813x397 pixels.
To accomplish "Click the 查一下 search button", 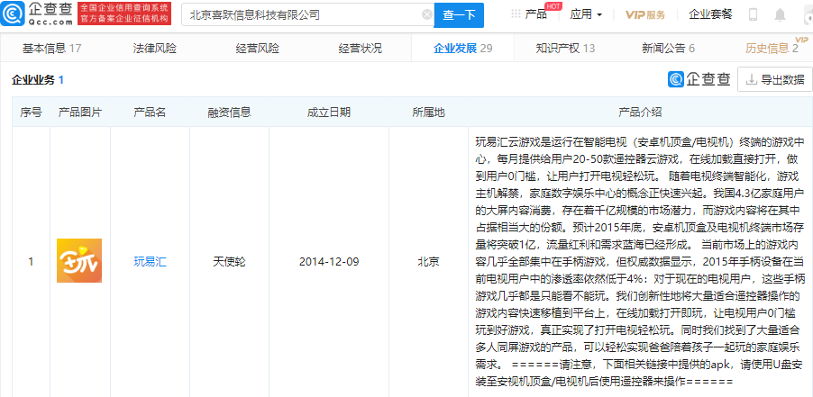I will tap(459, 15).
